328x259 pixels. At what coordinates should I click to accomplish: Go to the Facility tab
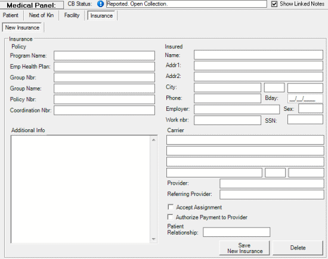(x=72, y=15)
